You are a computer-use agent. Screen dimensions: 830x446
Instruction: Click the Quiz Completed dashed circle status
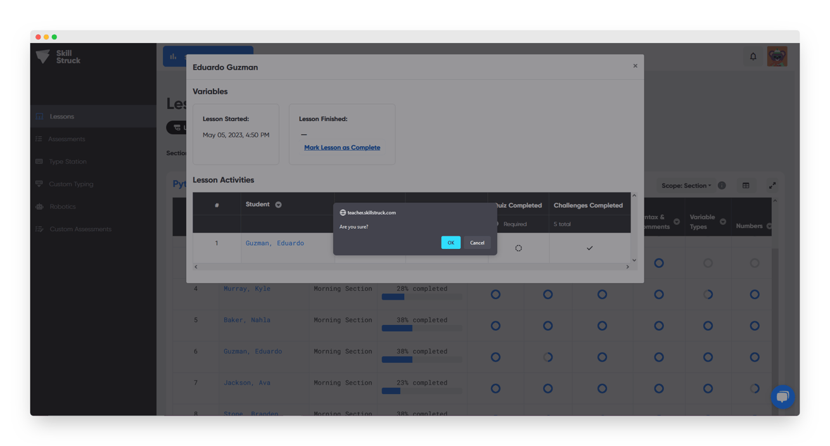coord(518,248)
